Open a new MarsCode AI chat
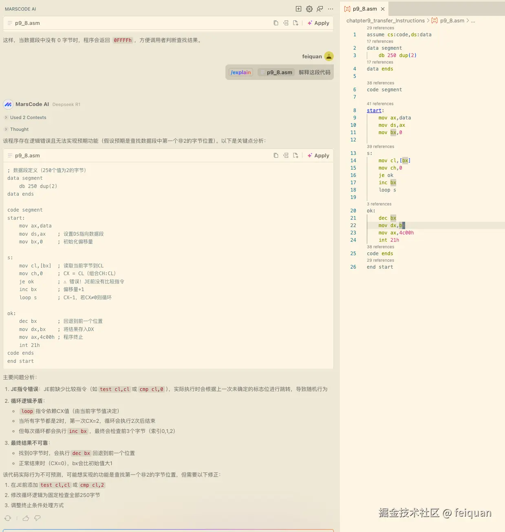Screen dimensions: 505x532 298,9
